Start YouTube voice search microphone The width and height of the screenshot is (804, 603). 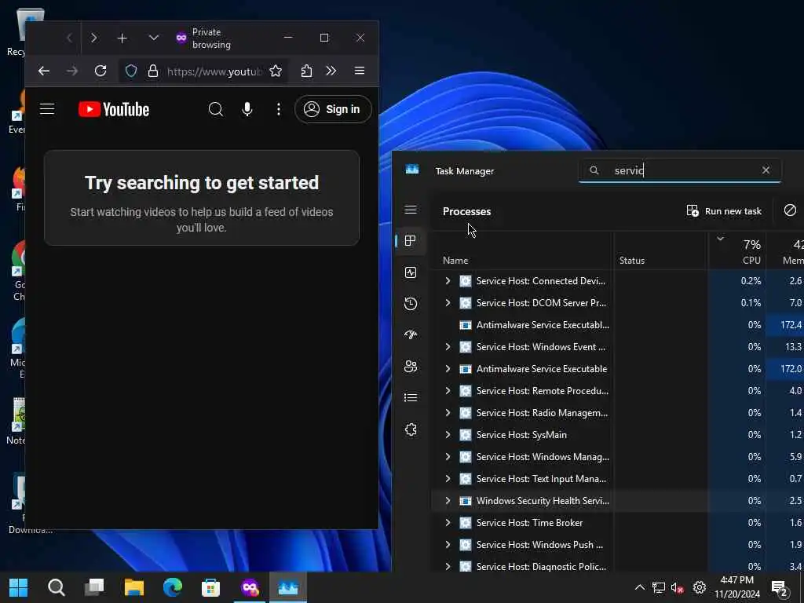click(x=247, y=109)
